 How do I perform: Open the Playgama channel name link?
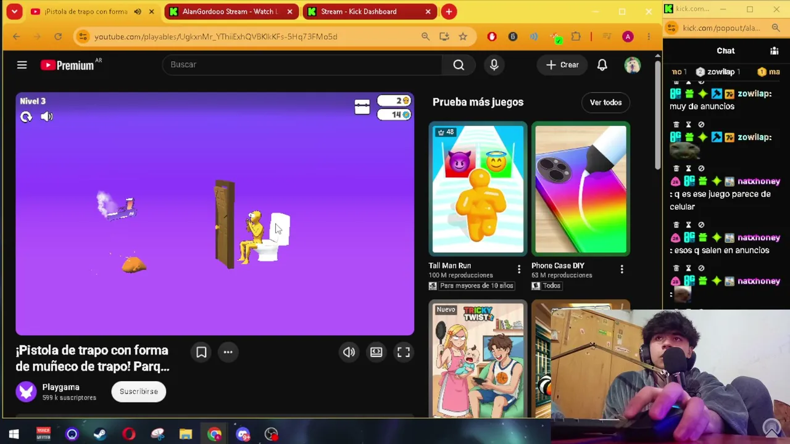[60, 387]
